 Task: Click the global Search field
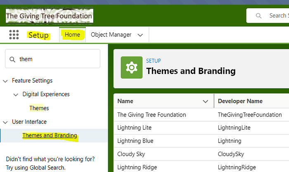(268, 16)
